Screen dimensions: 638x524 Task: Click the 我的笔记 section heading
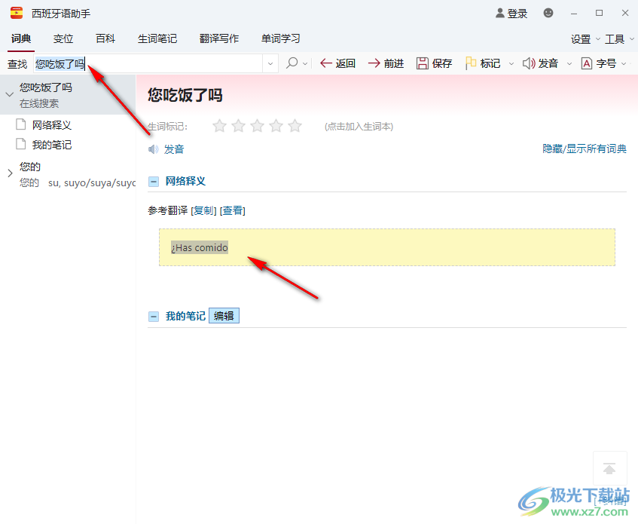point(185,316)
